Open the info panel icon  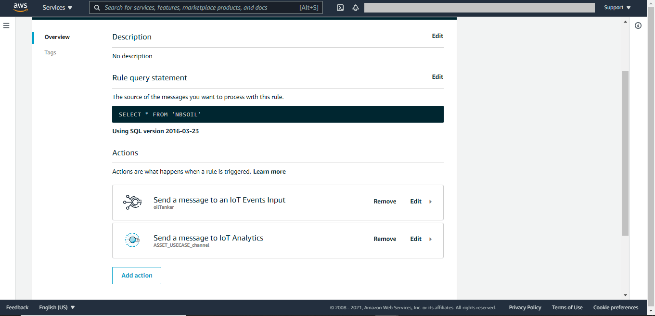638,25
